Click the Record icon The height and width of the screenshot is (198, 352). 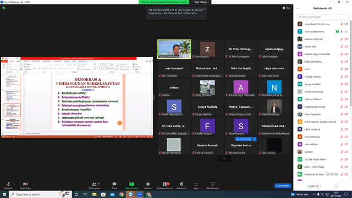pos(148,184)
